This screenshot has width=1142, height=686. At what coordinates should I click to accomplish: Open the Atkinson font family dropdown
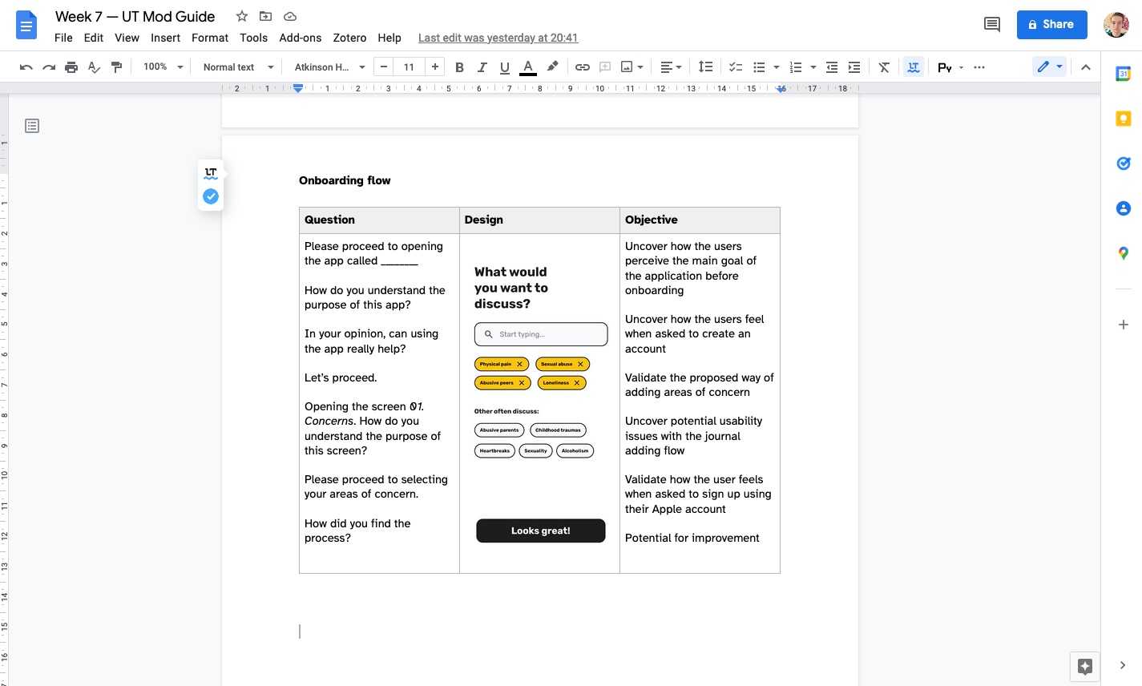tap(329, 67)
